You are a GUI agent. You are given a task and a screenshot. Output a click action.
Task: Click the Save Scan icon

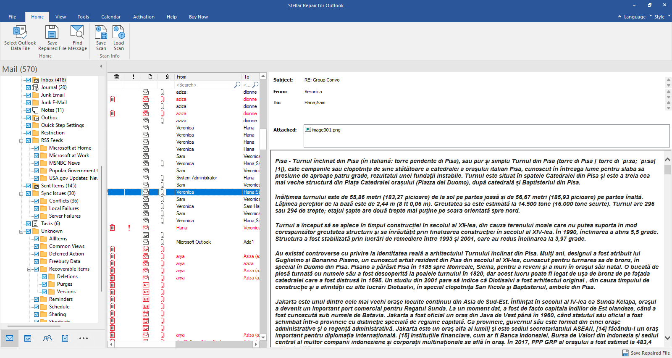point(101,32)
